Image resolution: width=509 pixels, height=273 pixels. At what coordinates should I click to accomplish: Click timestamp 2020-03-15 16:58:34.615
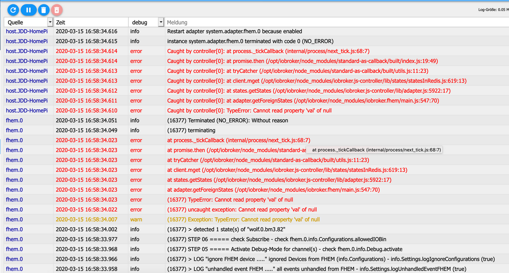[x=87, y=41]
